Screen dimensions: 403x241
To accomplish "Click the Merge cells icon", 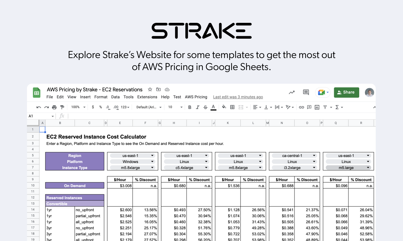I will (241, 107).
